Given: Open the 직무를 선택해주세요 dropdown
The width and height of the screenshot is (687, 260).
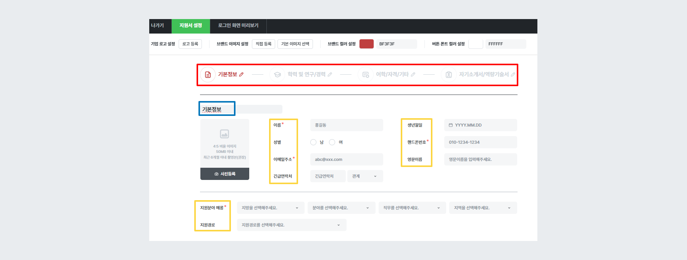Looking at the screenshot, I should coord(412,208).
